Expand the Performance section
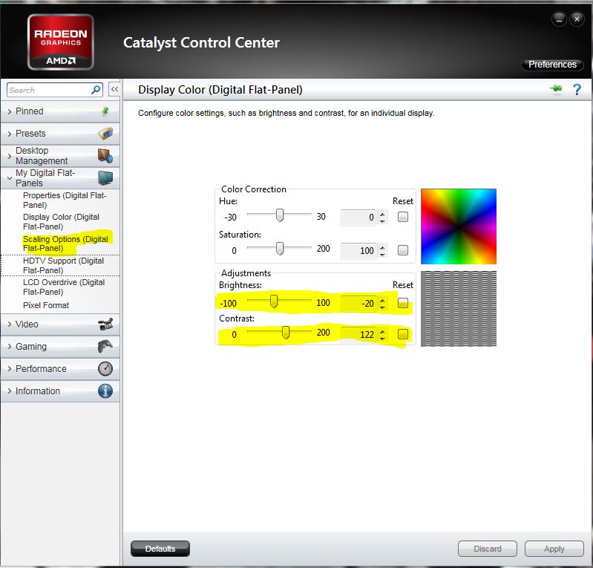Viewport: 593px width, 568px height. click(10, 368)
